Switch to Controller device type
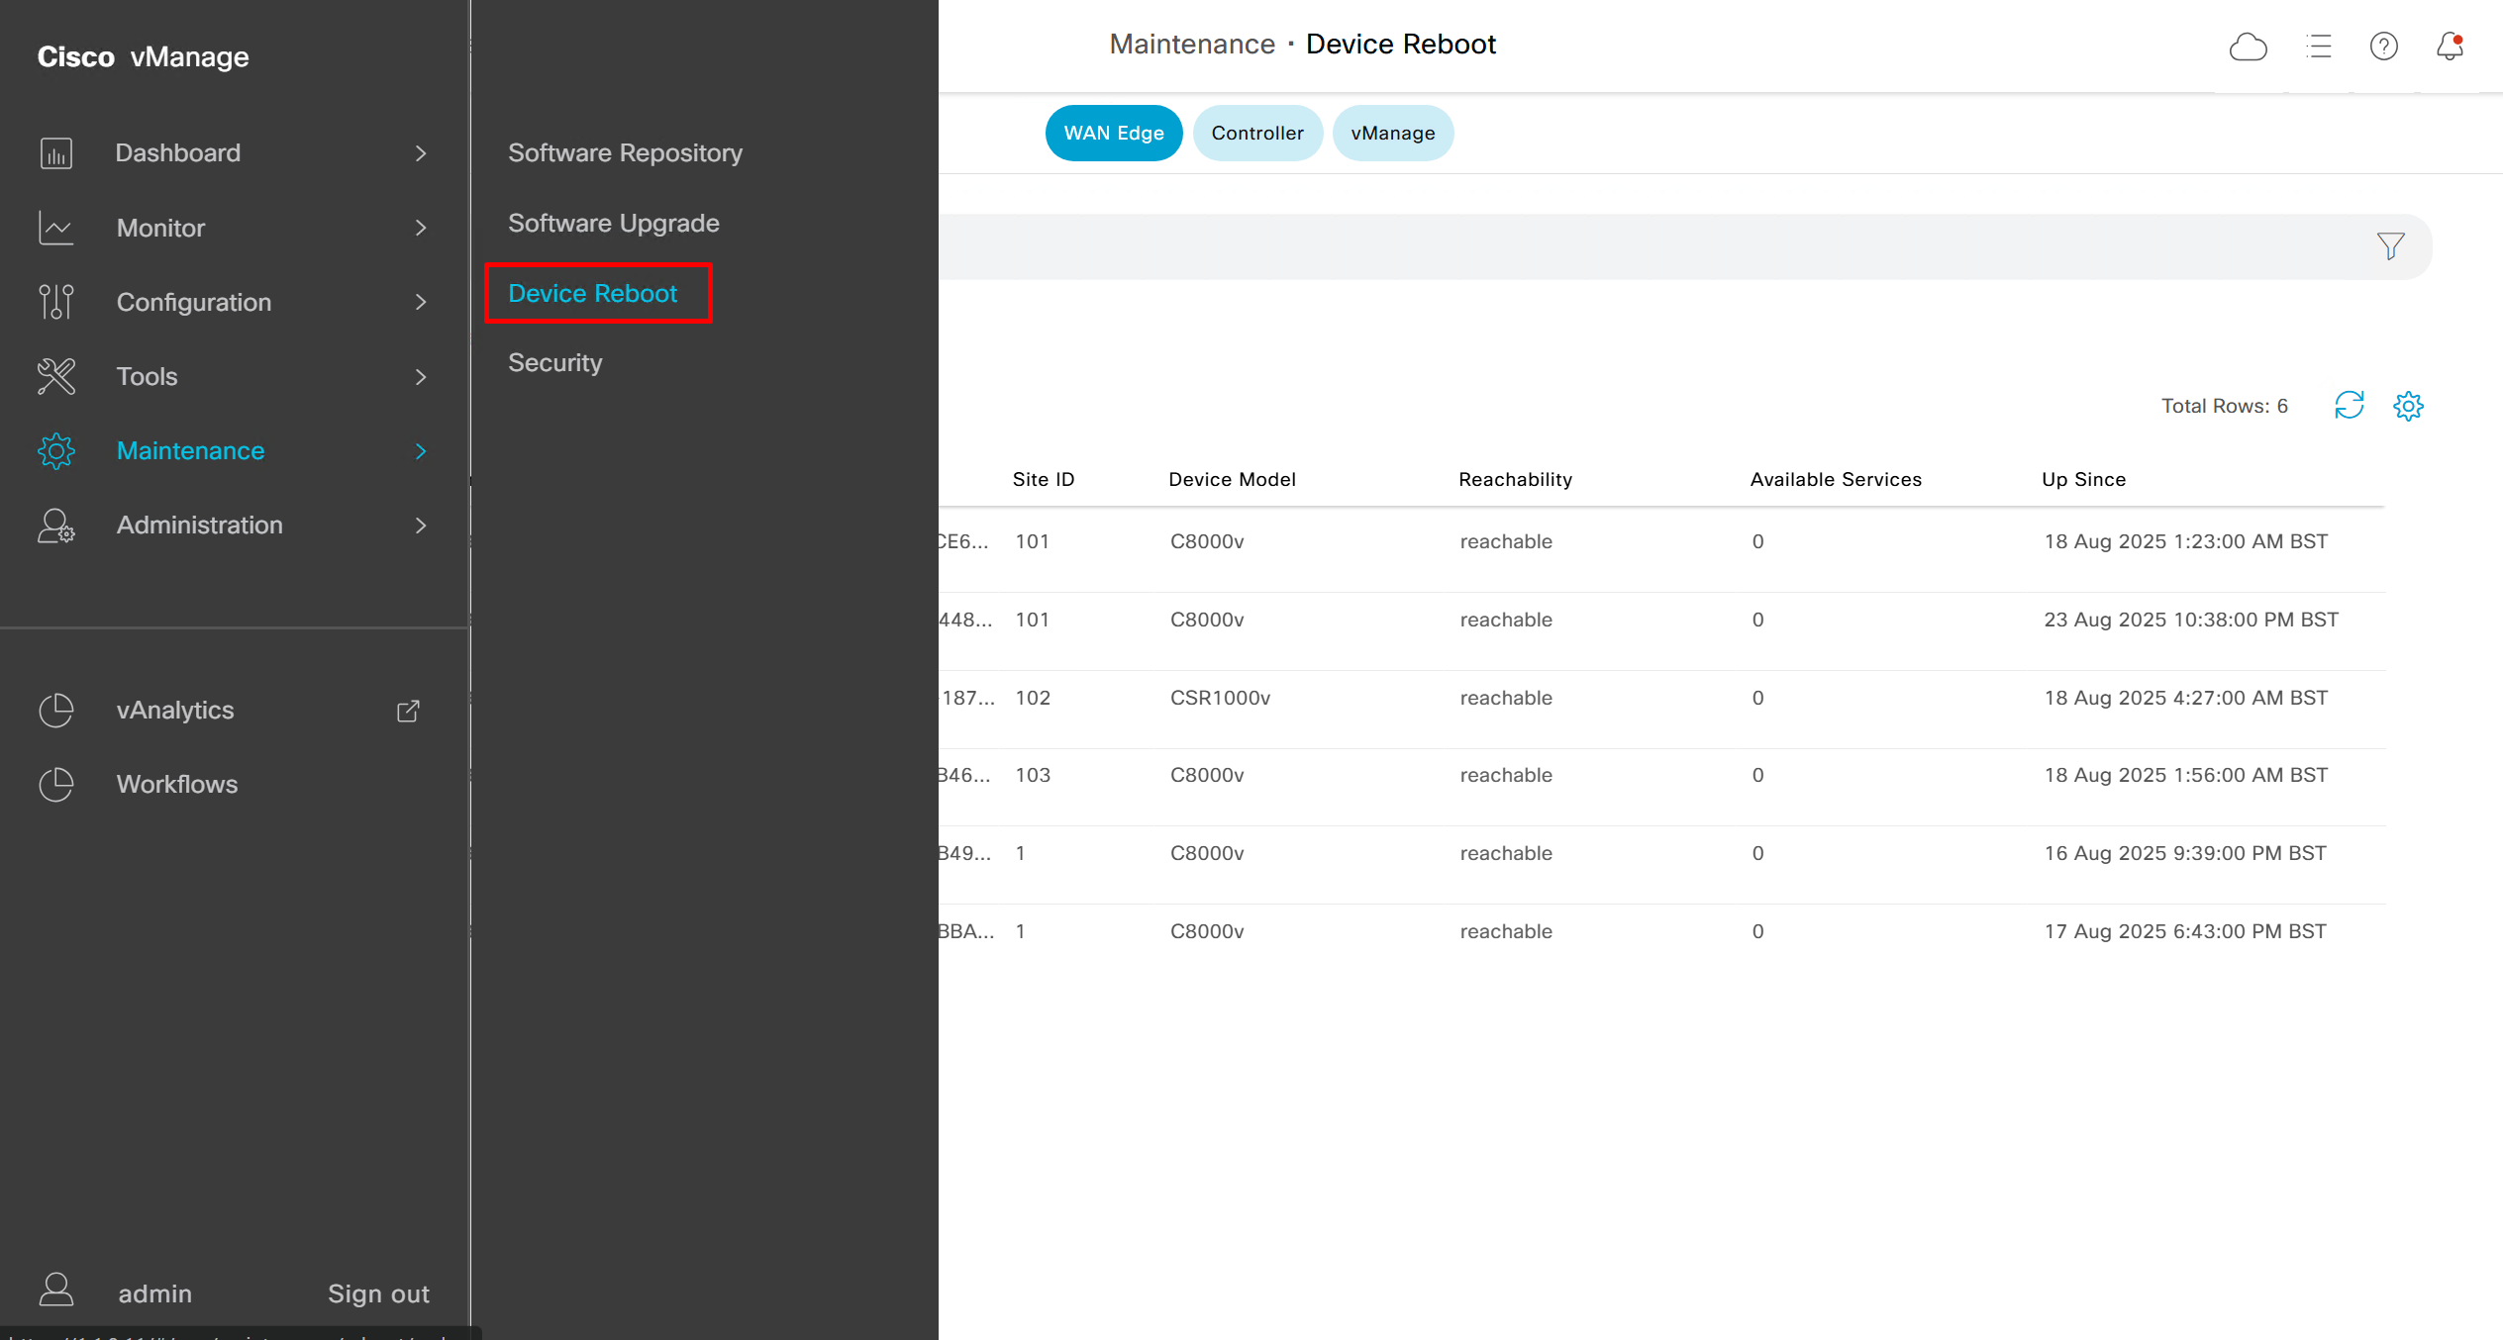The height and width of the screenshot is (1340, 2503). pos(1256,133)
